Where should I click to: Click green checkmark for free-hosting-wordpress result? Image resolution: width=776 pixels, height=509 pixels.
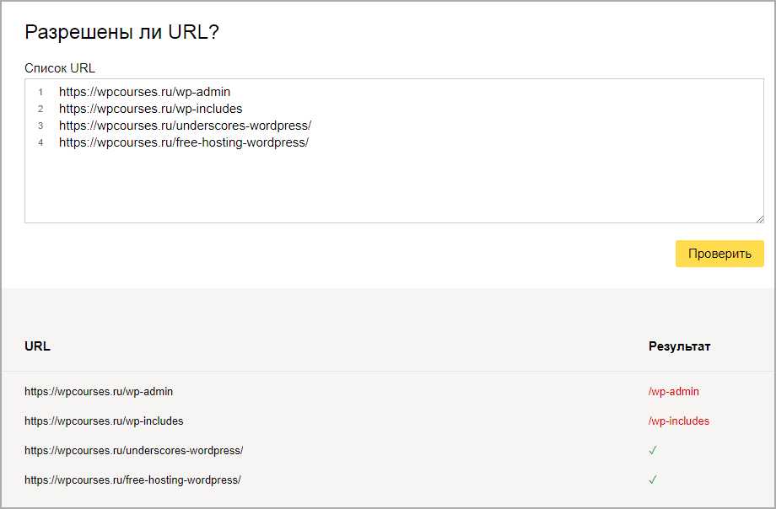tap(653, 480)
